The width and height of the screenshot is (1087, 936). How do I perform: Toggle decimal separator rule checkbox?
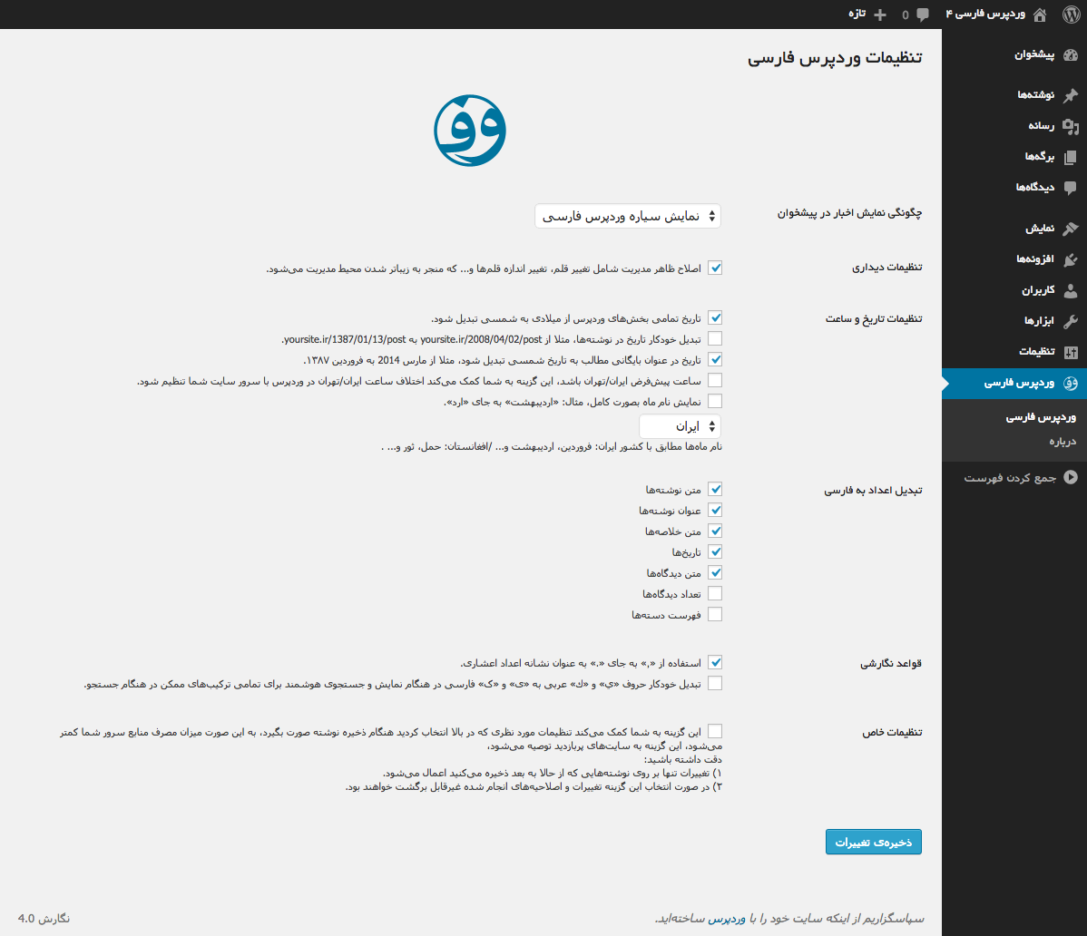(x=715, y=662)
